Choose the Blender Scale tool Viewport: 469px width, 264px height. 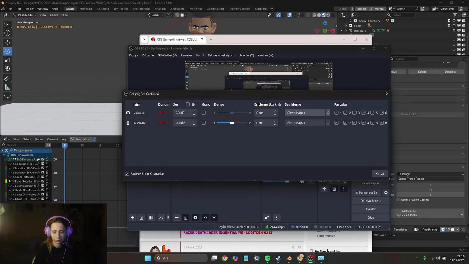coord(7,60)
